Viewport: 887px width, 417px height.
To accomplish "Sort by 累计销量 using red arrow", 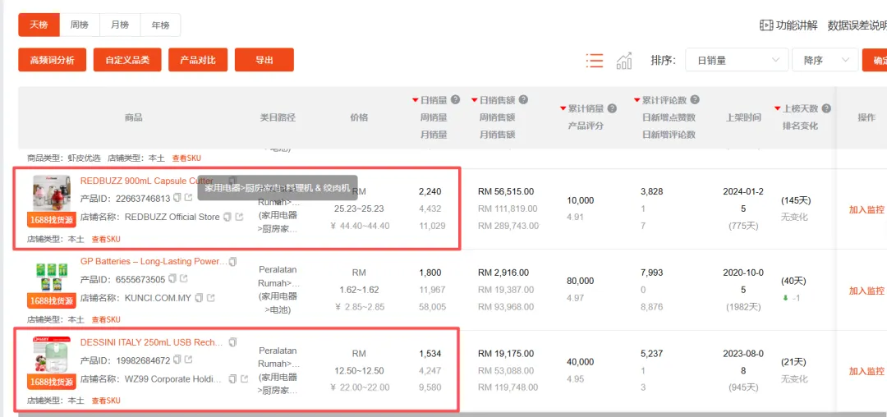I will coord(563,108).
